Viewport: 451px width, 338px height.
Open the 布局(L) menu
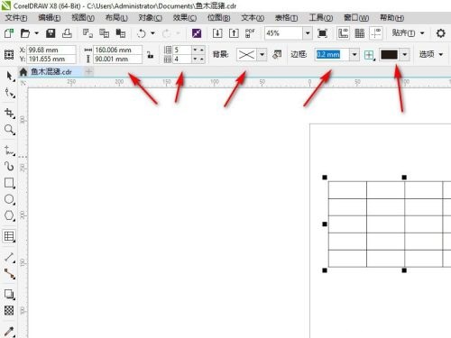(x=116, y=18)
